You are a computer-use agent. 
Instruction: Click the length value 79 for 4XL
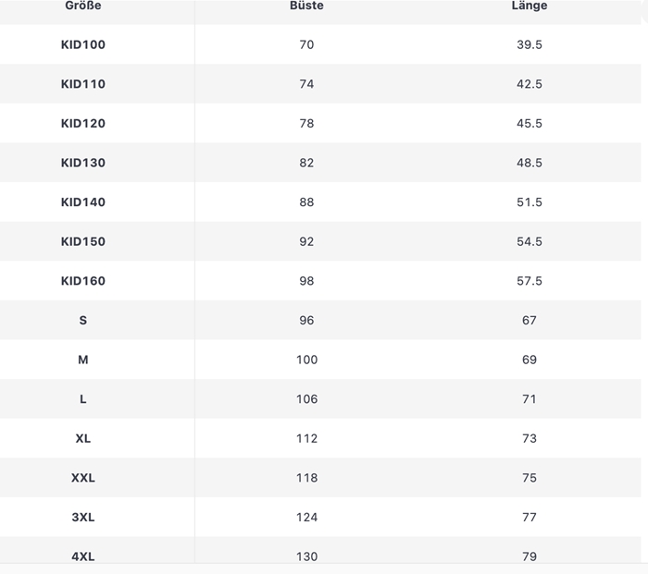click(530, 556)
